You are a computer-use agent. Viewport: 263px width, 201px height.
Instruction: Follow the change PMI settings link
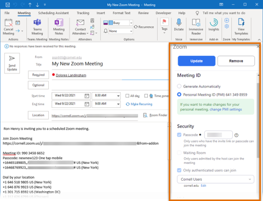226,110
